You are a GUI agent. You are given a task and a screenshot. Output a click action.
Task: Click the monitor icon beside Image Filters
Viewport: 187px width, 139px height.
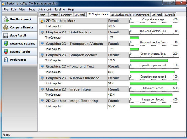(x=42, y=89)
